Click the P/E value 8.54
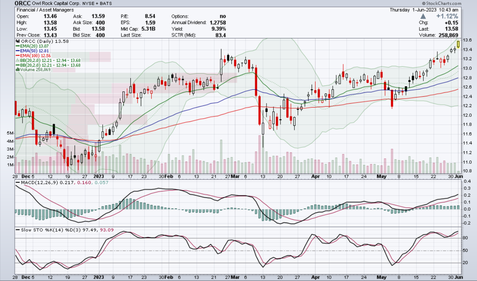 [x=150, y=16]
